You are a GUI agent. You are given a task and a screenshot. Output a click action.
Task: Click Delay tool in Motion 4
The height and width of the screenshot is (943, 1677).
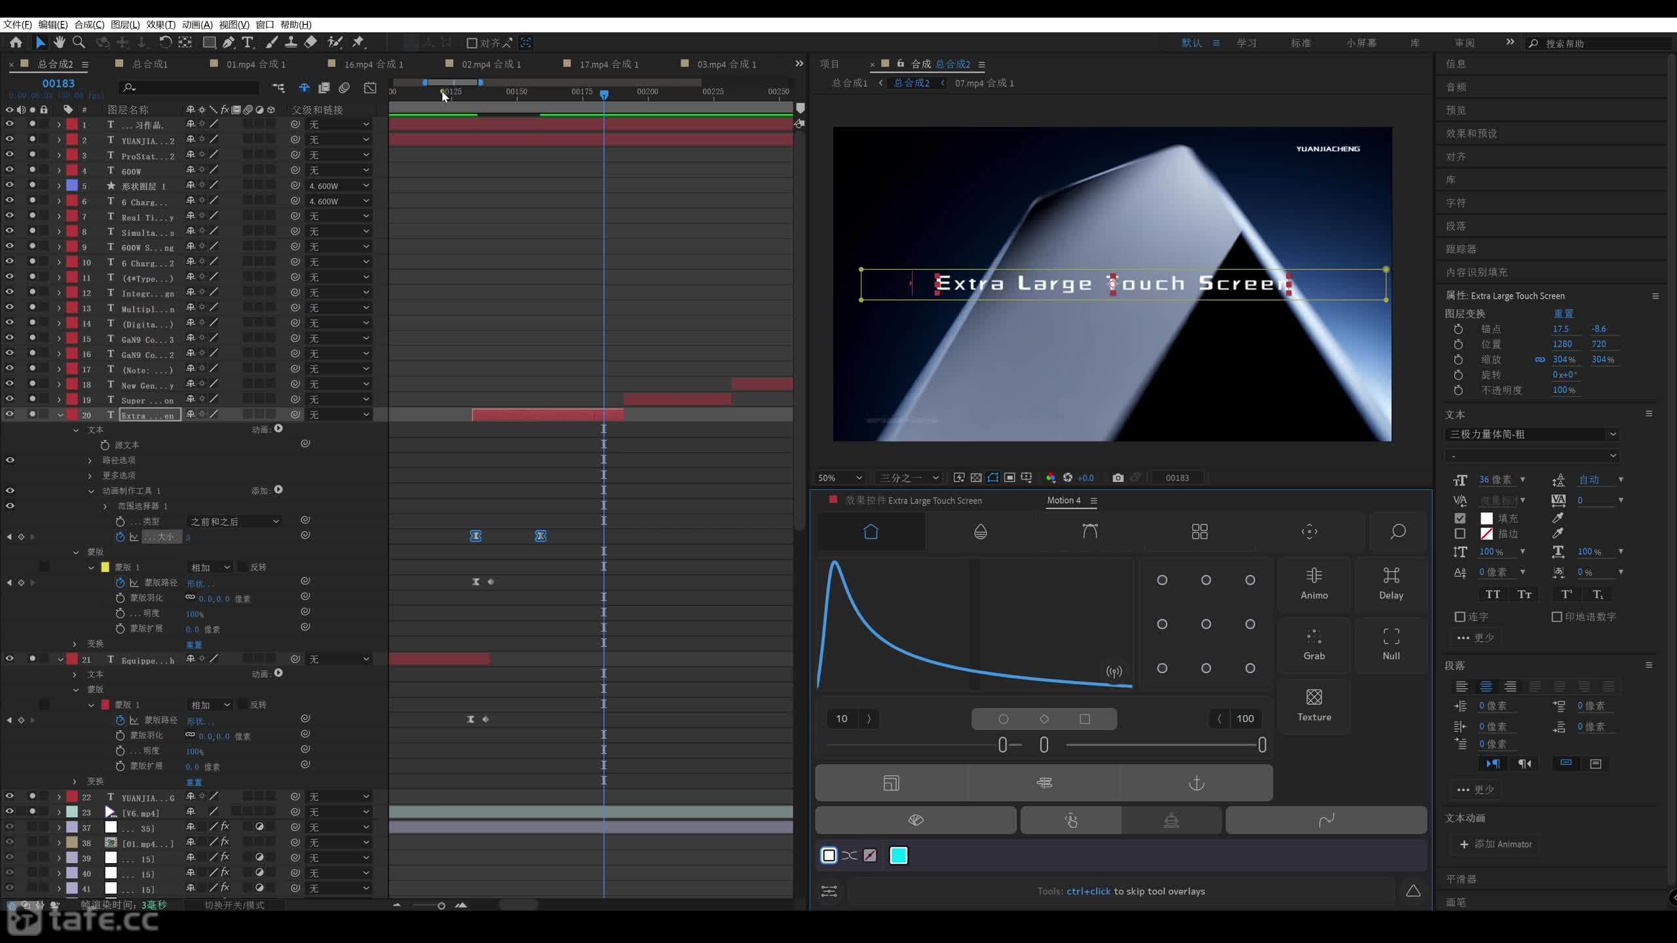pos(1391,583)
